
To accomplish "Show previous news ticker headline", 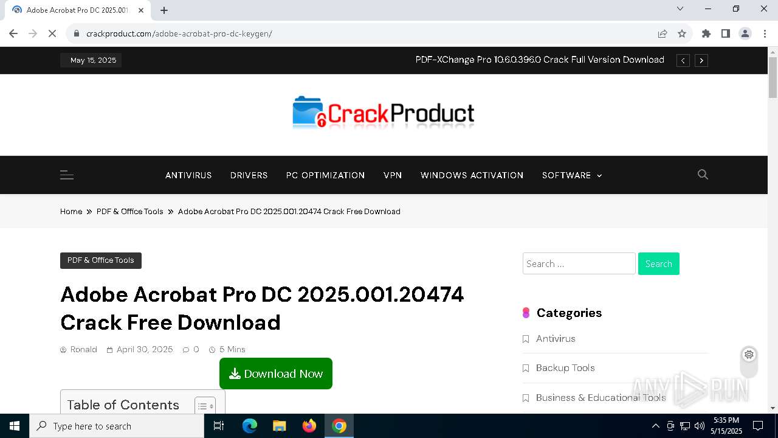I will pyautogui.click(x=683, y=60).
